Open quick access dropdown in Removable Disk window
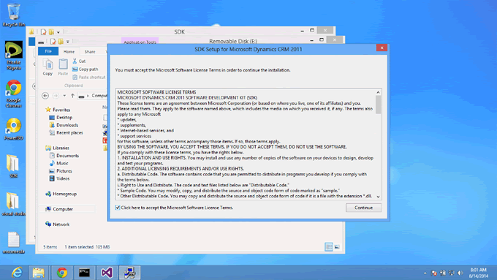Viewport: 497px width, 280px height. click(x=68, y=42)
